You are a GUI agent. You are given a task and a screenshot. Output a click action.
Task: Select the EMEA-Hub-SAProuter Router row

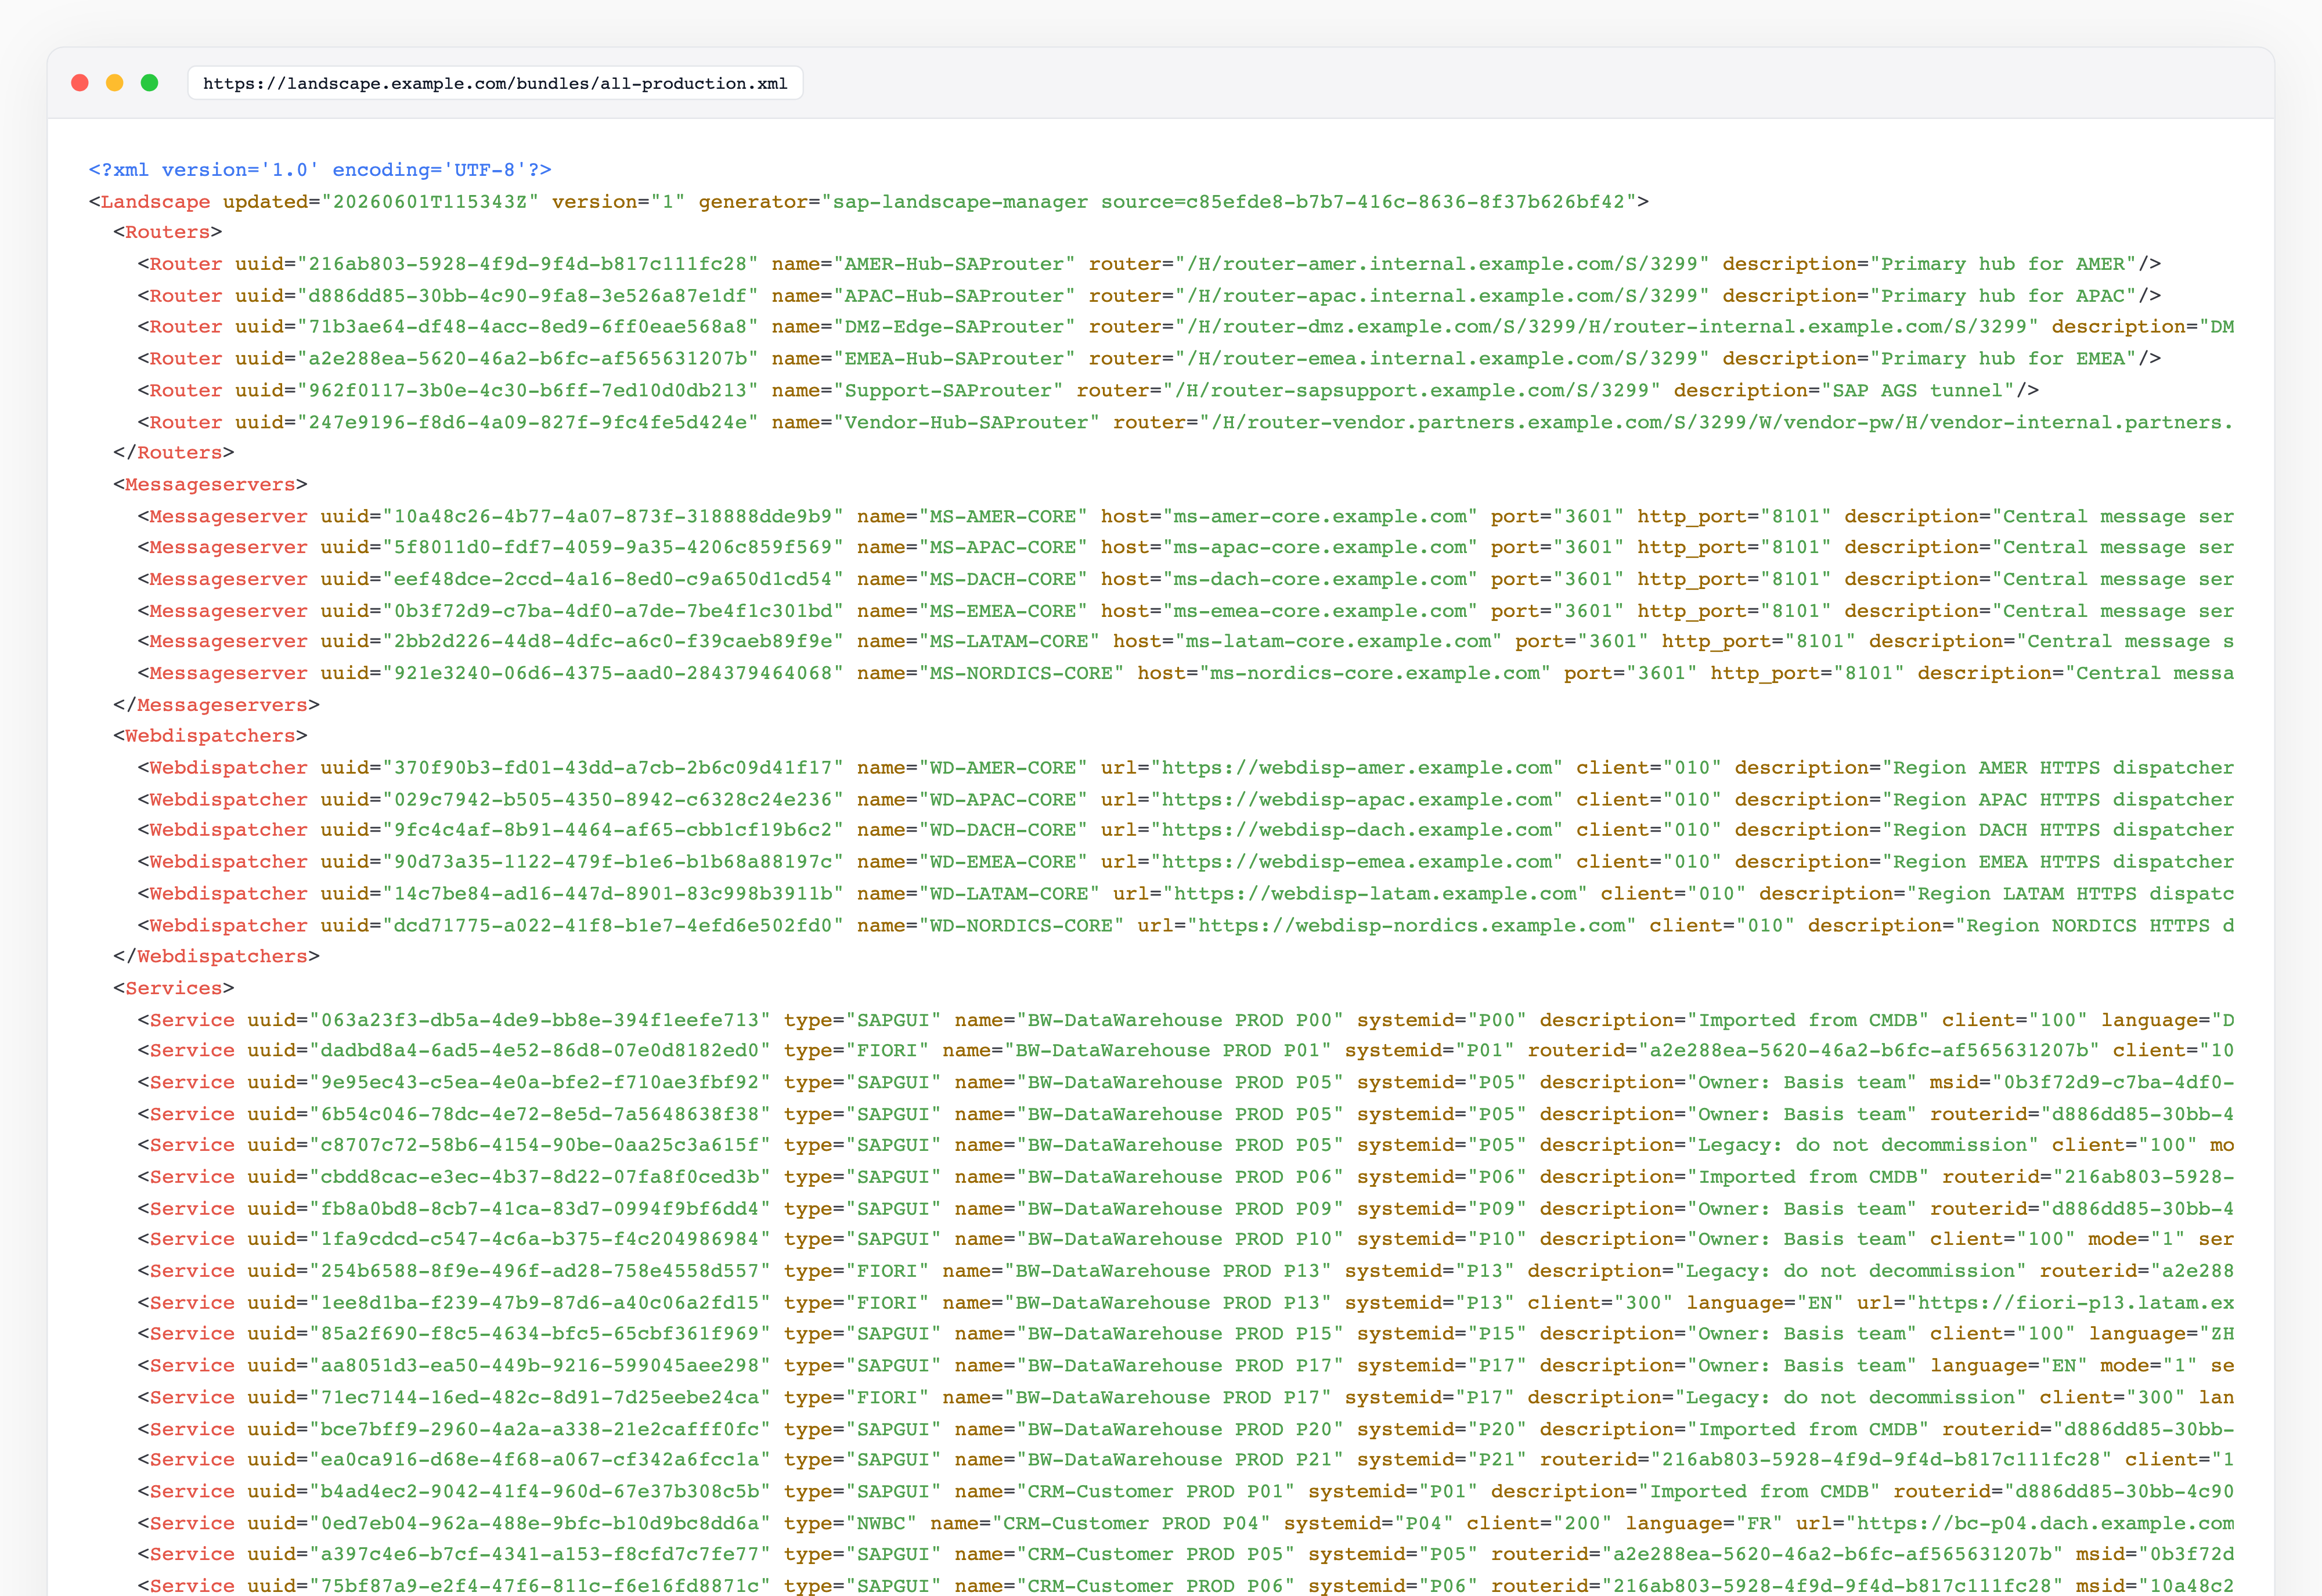click(1149, 359)
